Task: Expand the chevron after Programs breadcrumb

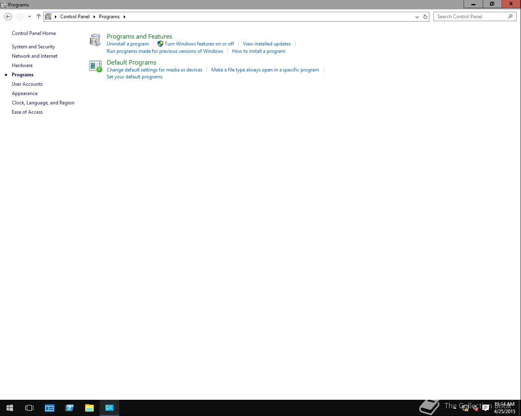Action: click(x=124, y=17)
